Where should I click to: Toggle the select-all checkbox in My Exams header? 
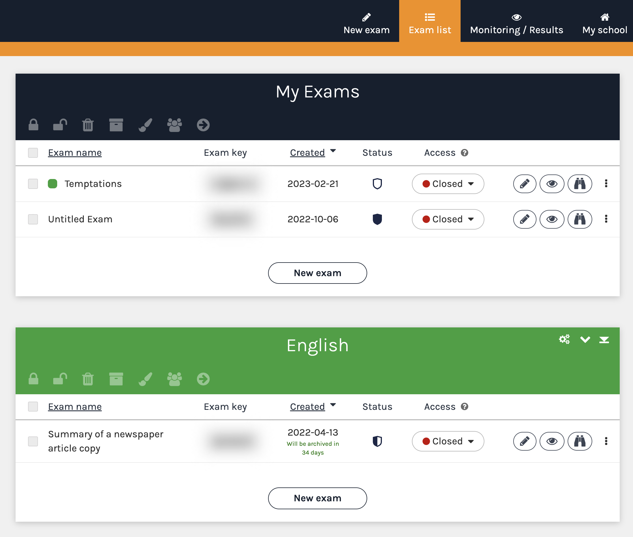pyautogui.click(x=33, y=152)
